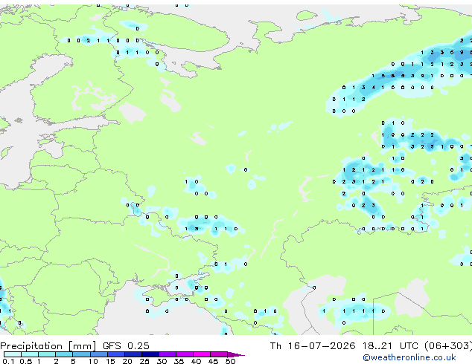Click the "0.1" legend scale value
The height and width of the screenshot is (364, 472).
[x=8, y=361]
